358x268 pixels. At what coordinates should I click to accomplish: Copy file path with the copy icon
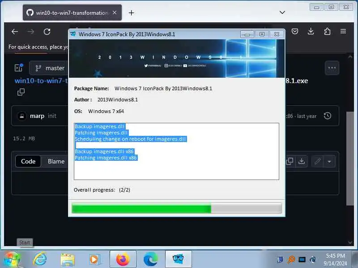(x=21, y=92)
